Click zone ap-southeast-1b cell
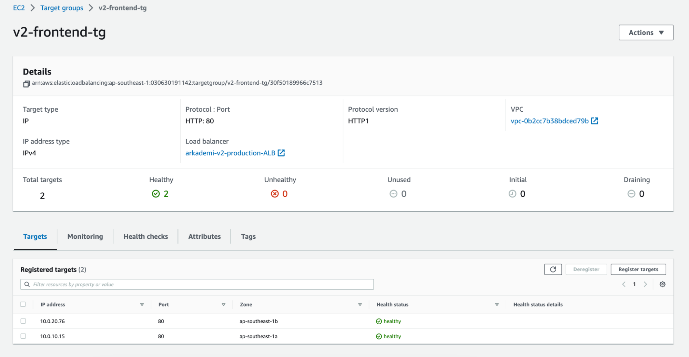 (x=259, y=321)
